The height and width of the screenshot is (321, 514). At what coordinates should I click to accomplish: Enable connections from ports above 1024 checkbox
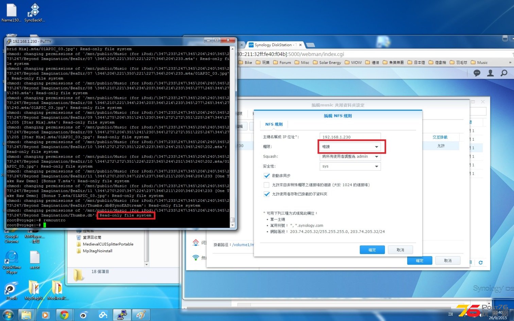267,185
